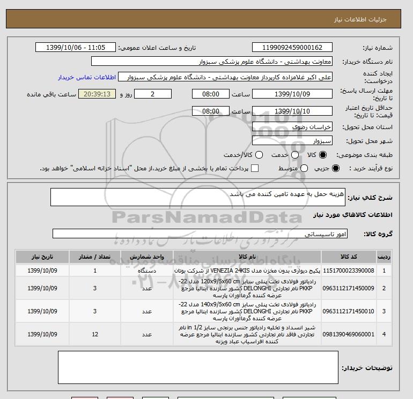Click the VENEZIA 24KIS wall package item name
This screenshot has width=413, height=399.
247,270
